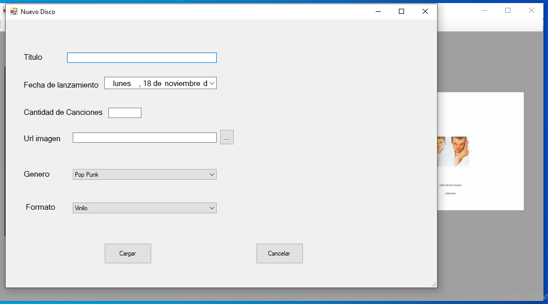
Task: Close the background main window
Action: tap(531, 10)
